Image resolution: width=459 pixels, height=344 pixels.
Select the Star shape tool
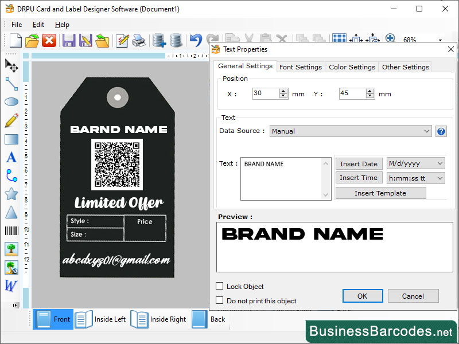tap(10, 194)
